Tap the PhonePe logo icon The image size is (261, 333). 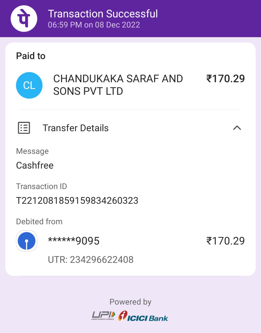[24, 18]
